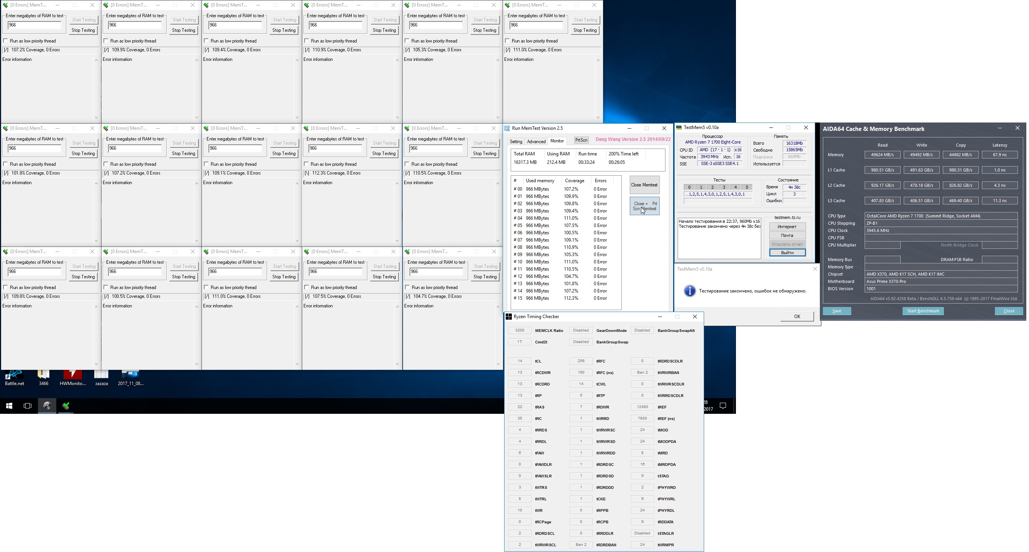This screenshot has height=552, width=1029.
Task: Click the Close Memtest button
Action: point(644,185)
